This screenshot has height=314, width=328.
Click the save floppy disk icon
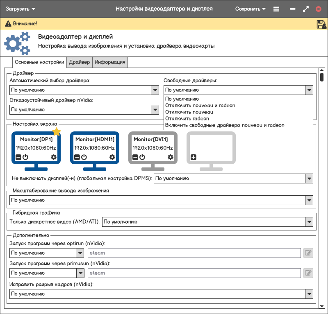tap(321, 24)
